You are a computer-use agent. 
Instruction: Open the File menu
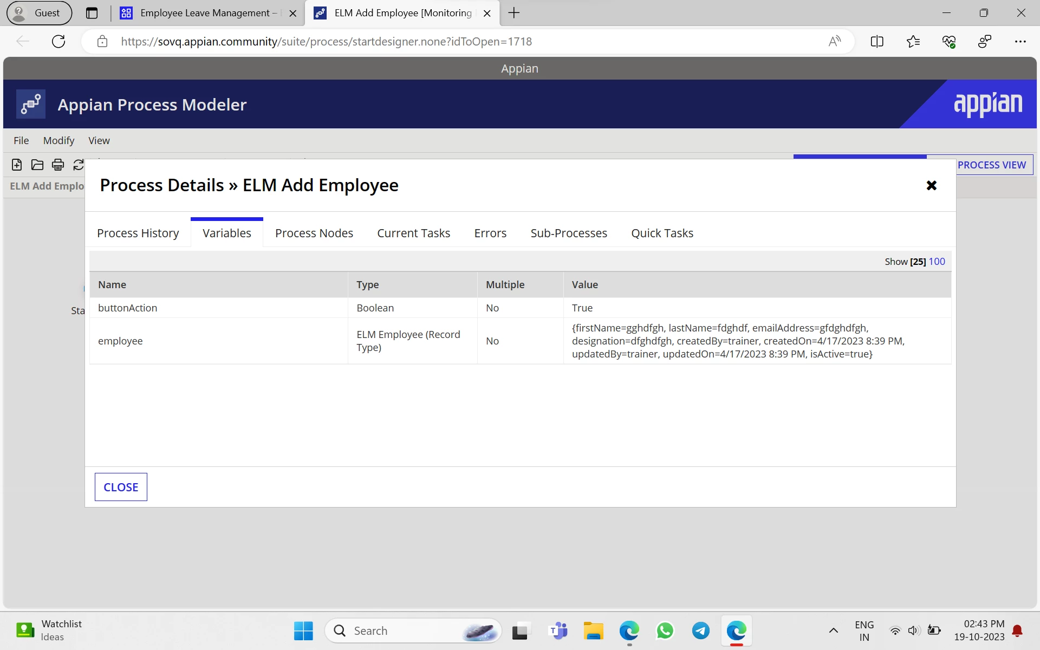tap(21, 140)
